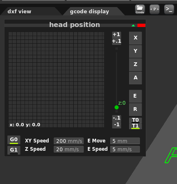Image resolution: width=177 pixels, height=184 pixels.
Task: Raise Z by clicking +1 button
Action: (x=117, y=34)
